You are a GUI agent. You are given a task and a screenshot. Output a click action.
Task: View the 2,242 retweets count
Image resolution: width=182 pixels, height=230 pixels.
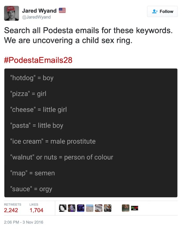(11, 210)
